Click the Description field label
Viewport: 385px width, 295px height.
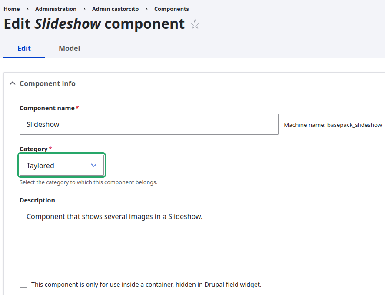(x=37, y=200)
